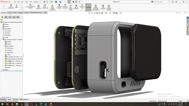Click the tree filter icon

1,20
